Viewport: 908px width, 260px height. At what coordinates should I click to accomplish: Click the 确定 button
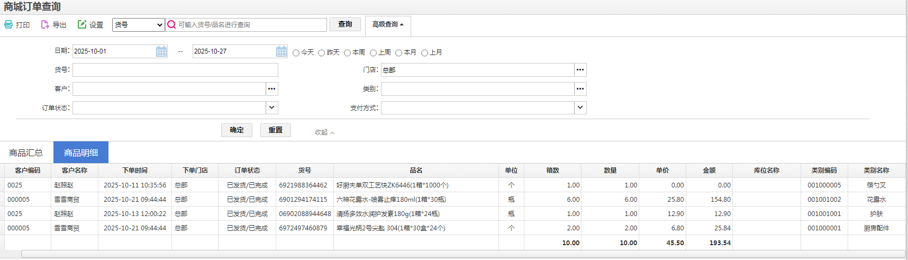237,130
